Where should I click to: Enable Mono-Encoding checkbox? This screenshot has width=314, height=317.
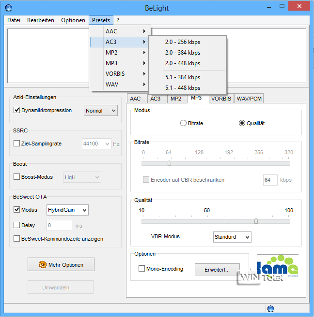(141, 269)
